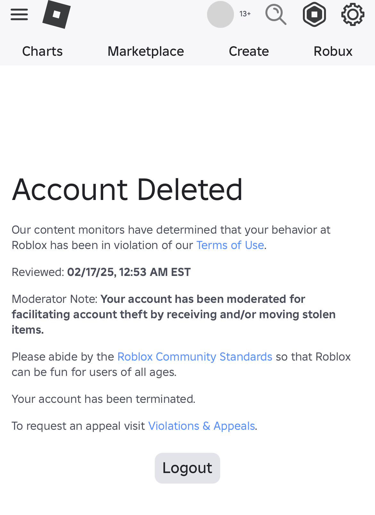Viewport: 375px width, 515px height.
Task: Switch to the Create tab
Action: tap(249, 51)
